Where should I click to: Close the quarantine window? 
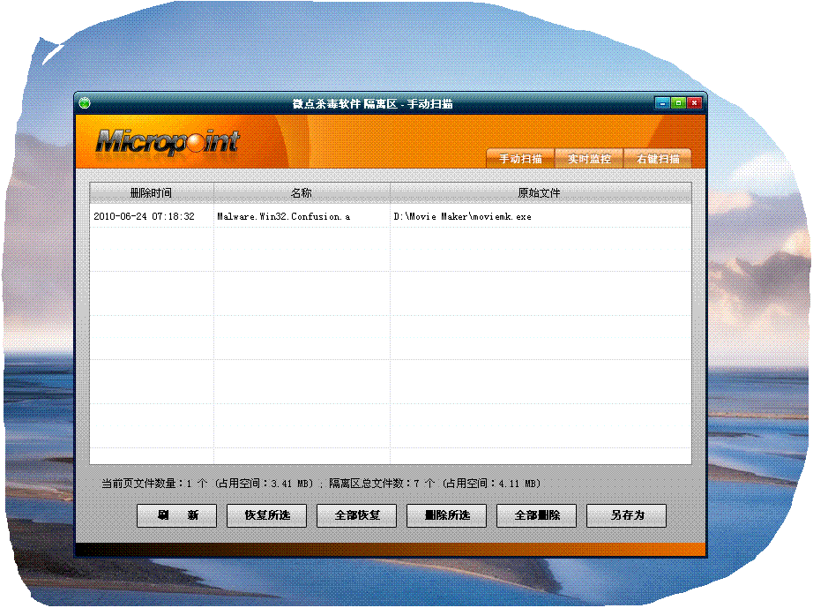(x=694, y=103)
